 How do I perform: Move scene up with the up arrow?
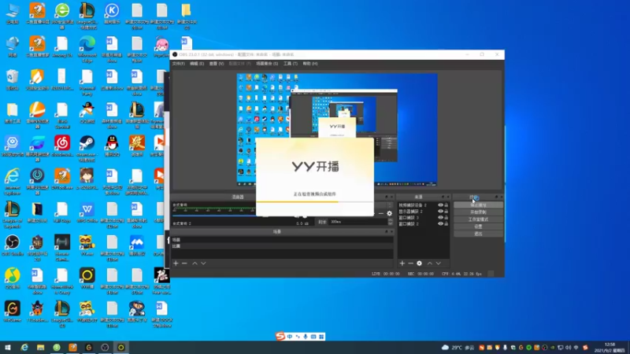click(x=195, y=264)
